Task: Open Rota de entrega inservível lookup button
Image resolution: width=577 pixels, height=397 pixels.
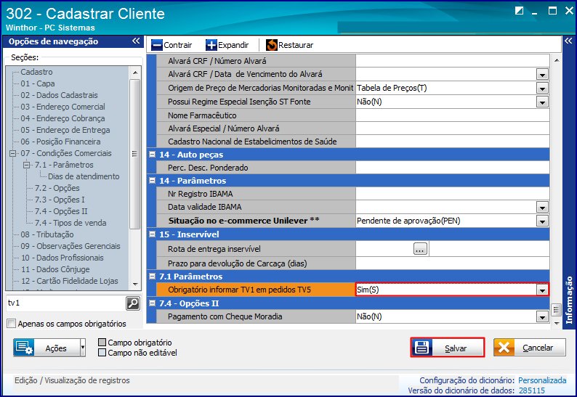Action: point(420,249)
